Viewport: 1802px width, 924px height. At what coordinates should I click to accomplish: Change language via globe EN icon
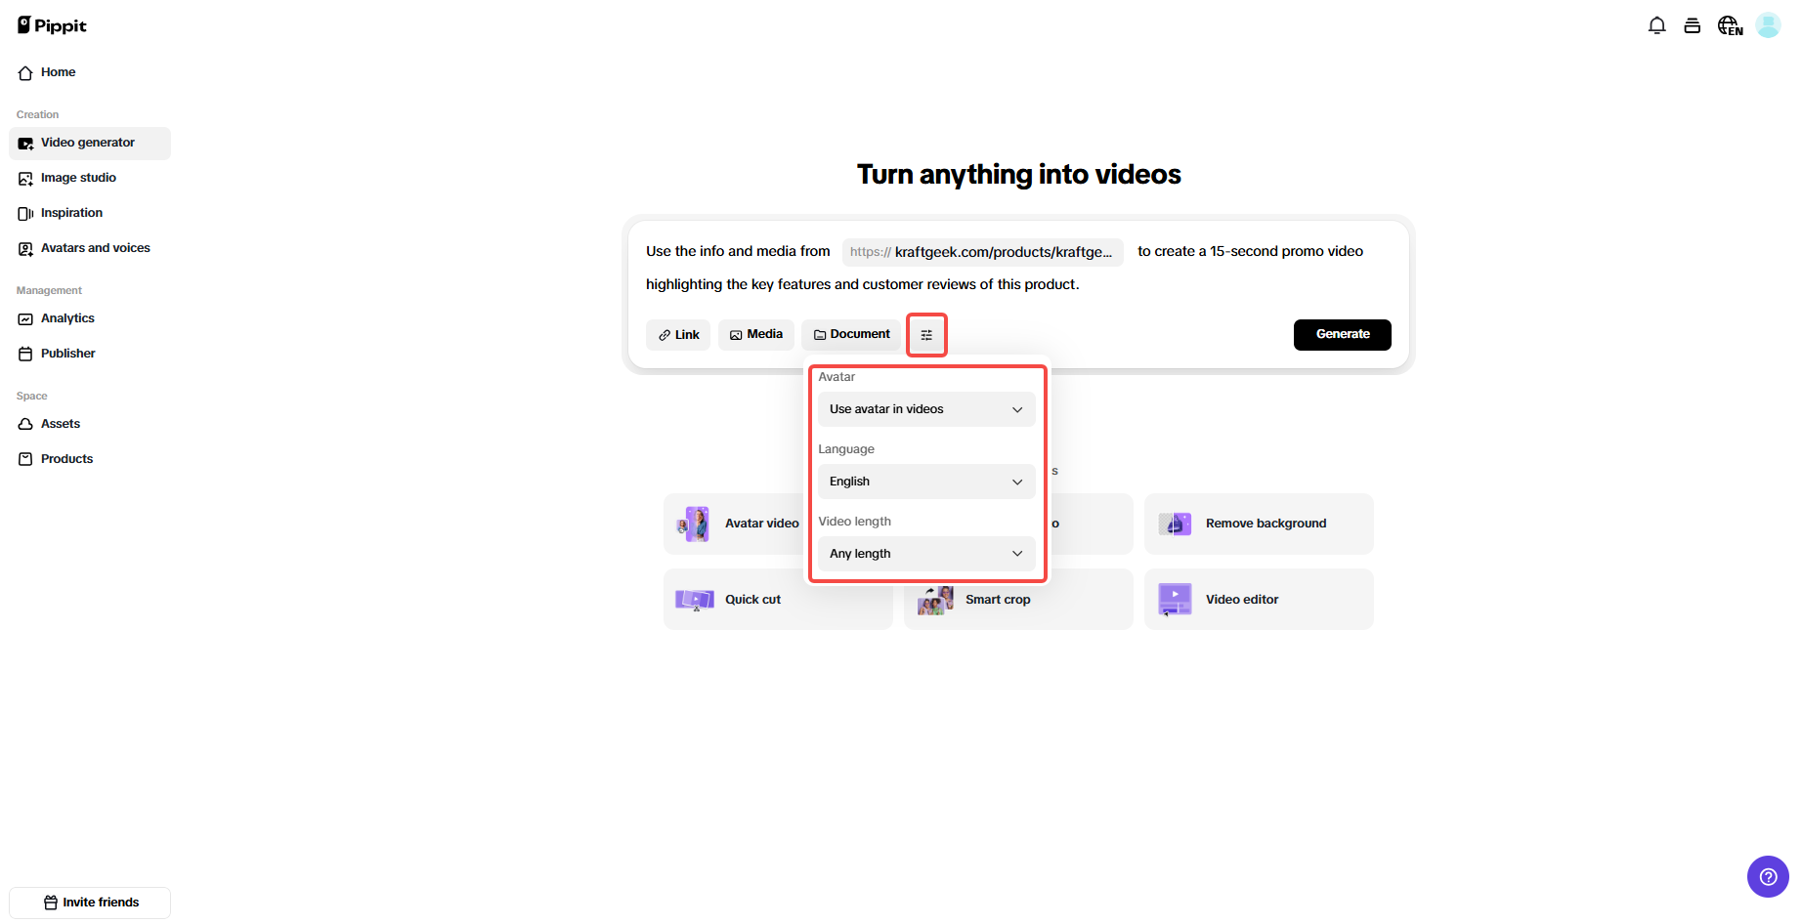(x=1730, y=25)
